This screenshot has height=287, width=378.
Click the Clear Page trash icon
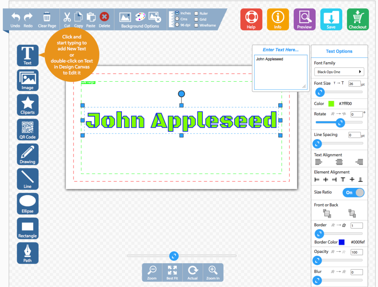pyautogui.click(x=47, y=17)
